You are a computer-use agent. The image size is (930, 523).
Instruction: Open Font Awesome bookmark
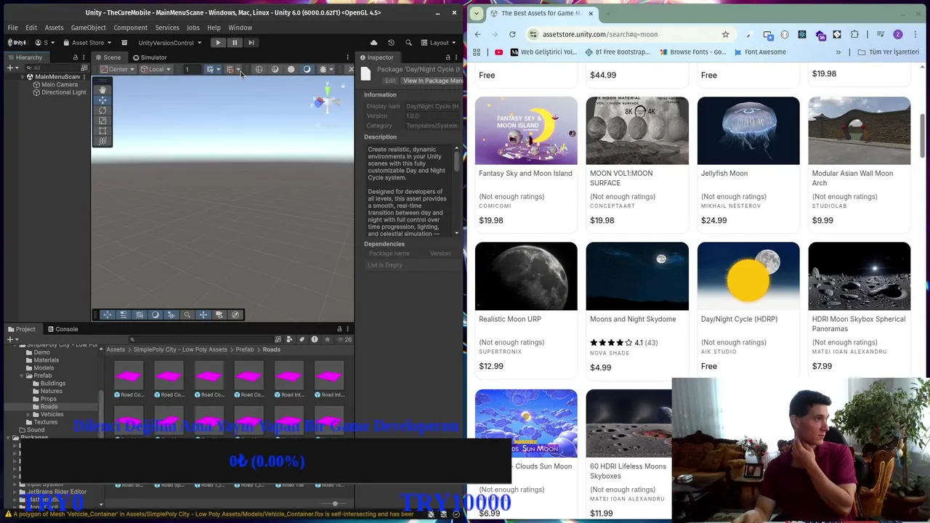click(x=760, y=52)
